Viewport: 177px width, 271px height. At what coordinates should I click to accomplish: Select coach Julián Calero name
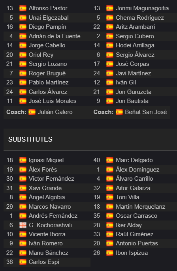(55, 112)
